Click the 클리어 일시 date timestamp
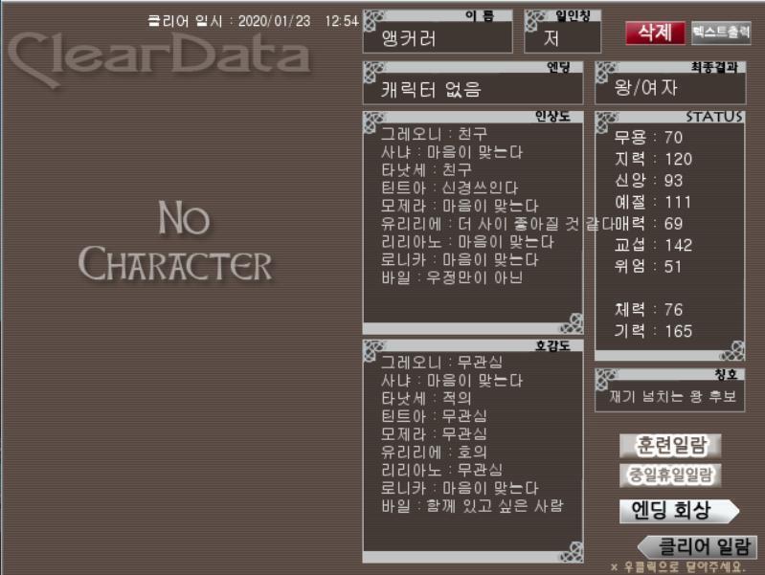Screen dimensions: 765x575 click(x=253, y=21)
